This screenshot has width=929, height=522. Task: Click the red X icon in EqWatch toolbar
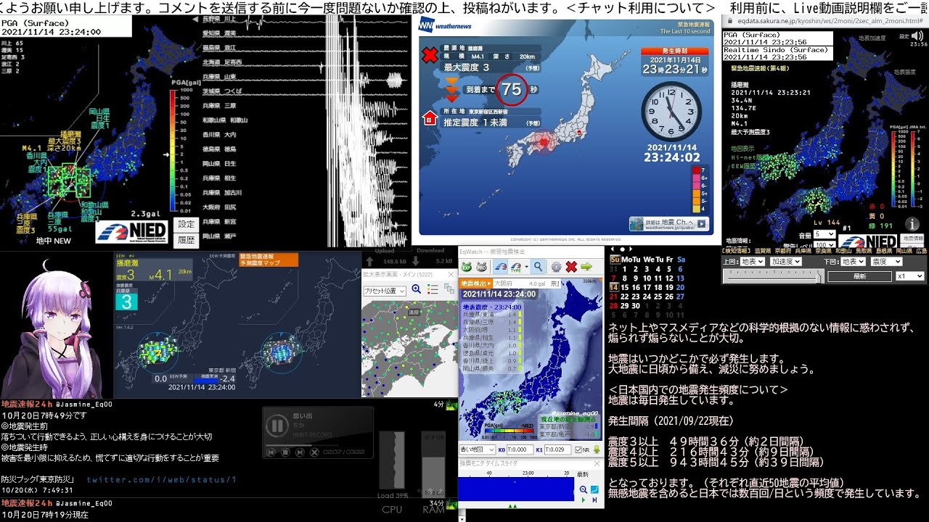coord(571,267)
